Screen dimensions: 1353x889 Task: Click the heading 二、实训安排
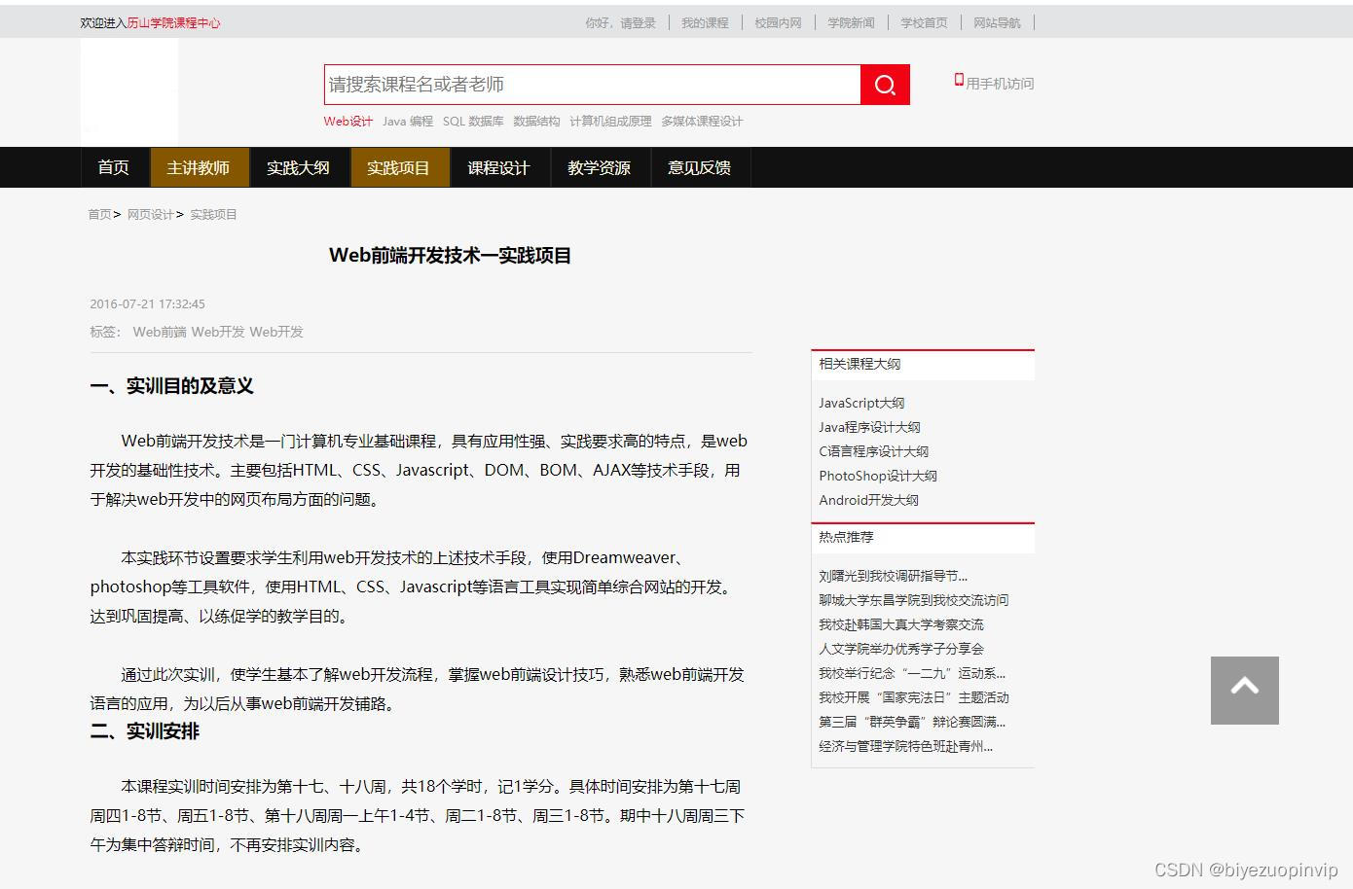click(x=144, y=731)
